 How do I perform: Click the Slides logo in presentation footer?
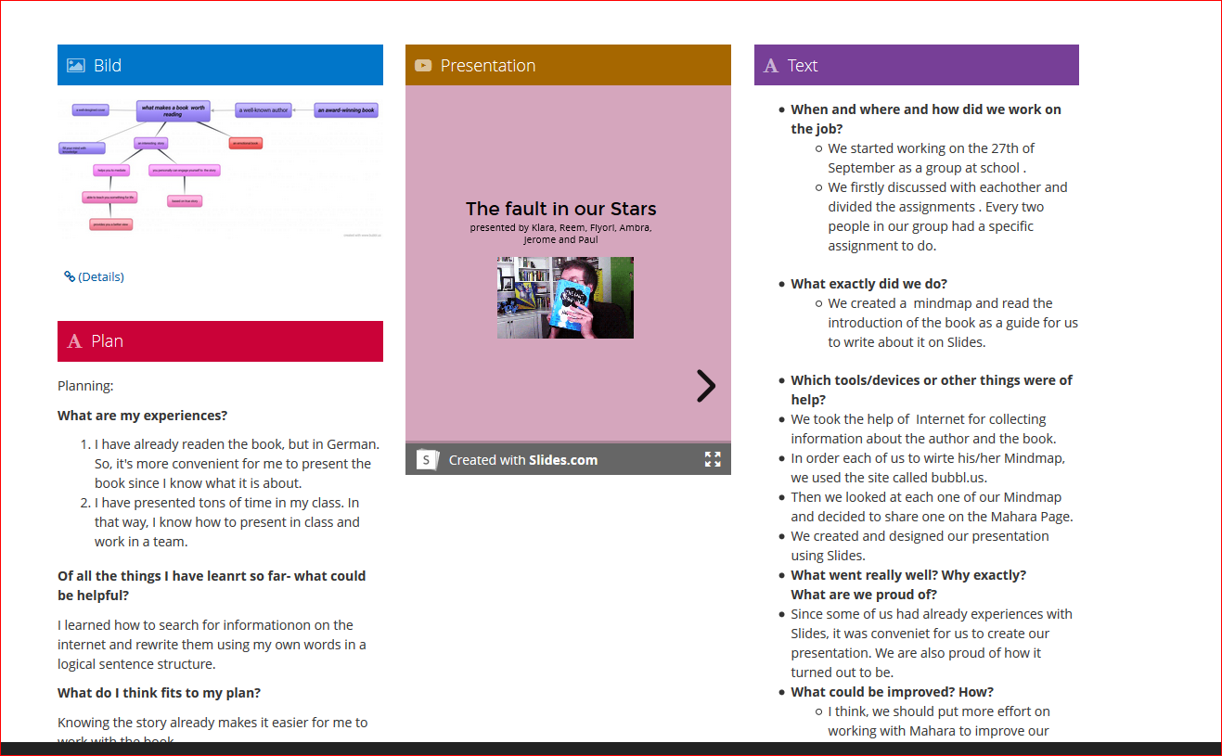pyautogui.click(x=427, y=459)
